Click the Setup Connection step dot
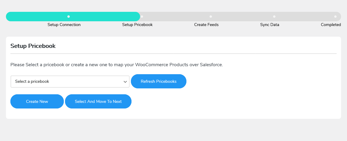Image resolution: width=347 pixels, height=141 pixels. pyautogui.click(x=69, y=17)
